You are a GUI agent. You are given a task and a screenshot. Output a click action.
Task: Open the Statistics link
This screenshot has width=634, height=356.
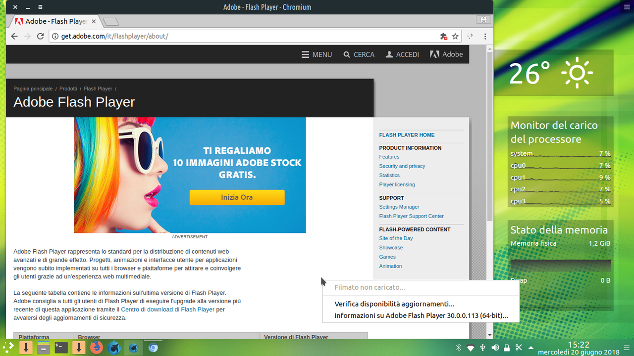(389, 176)
